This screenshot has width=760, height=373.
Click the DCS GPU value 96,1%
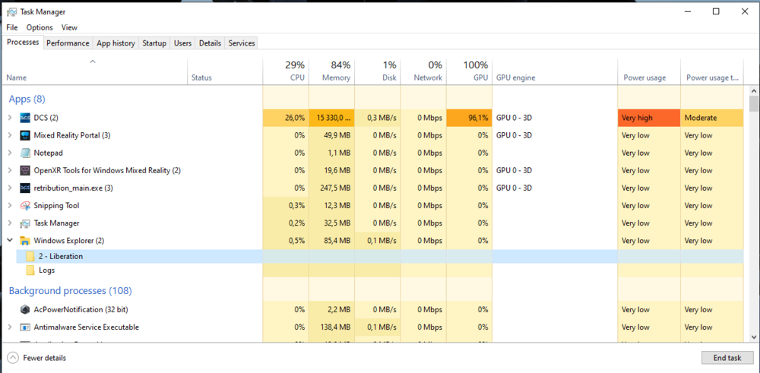(469, 118)
